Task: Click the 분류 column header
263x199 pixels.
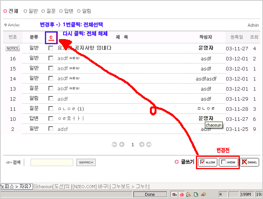Action: tap(34, 37)
